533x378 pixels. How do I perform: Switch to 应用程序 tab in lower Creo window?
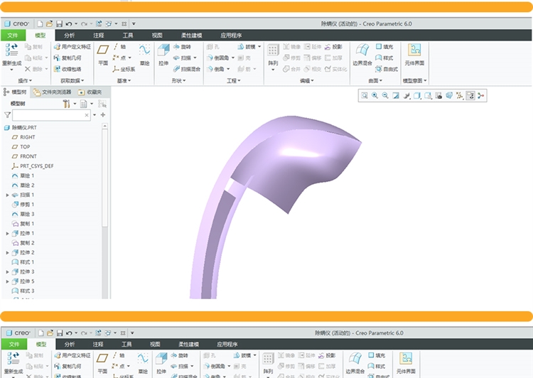[227, 345]
